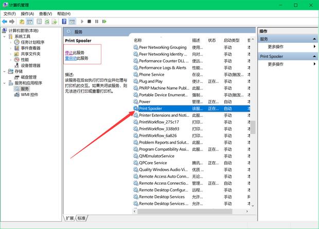The height and width of the screenshot is (229, 319).
Task: Click the Help question mark toolbar icon
Action: (x=64, y=22)
